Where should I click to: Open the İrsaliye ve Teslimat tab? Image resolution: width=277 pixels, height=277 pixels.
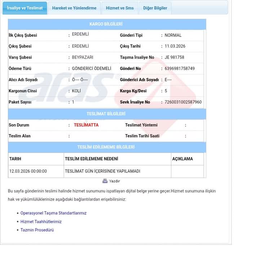pos(25,8)
